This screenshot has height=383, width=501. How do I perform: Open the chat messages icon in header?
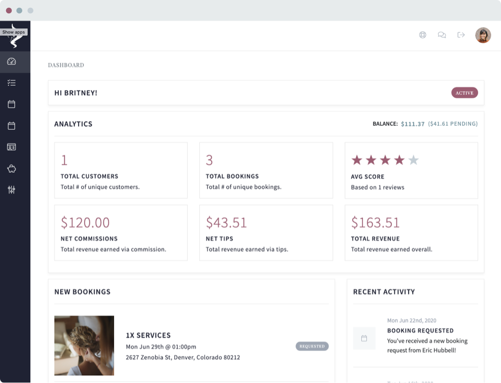(x=442, y=35)
